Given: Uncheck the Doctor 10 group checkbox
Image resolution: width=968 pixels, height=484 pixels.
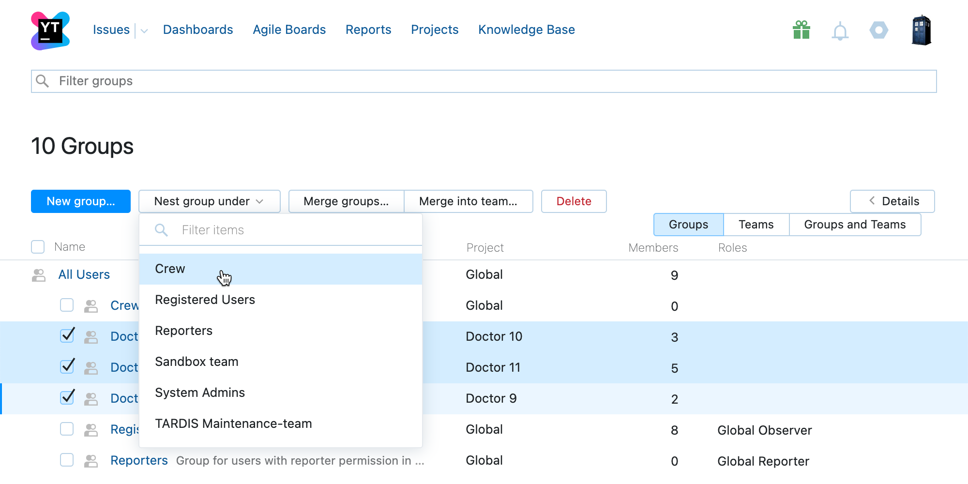Looking at the screenshot, I should pyautogui.click(x=67, y=335).
